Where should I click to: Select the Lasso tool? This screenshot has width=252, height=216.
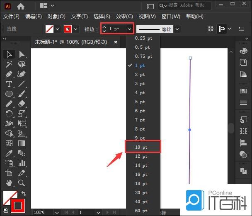point(22,64)
